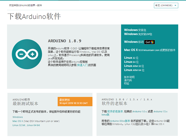Click the orange 最新更新 date banner
Screen dimensions: 186x139
pyautogui.click(x=75, y=102)
